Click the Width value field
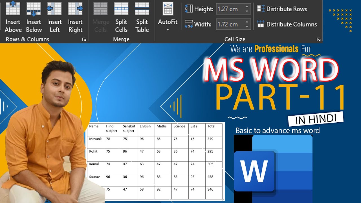This screenshot has width=361, height=203. tap(230, 24)
